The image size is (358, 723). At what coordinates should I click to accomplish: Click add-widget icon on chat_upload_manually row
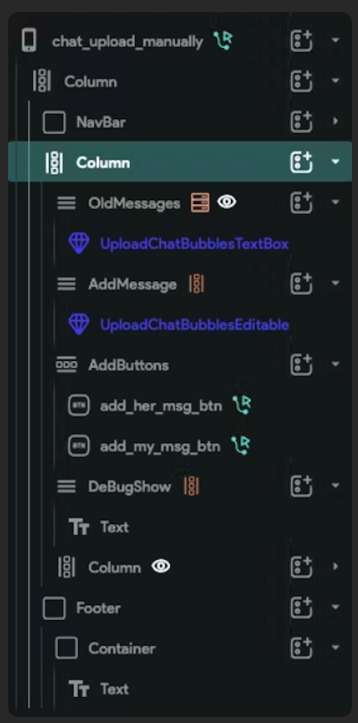pyautogui.click(x=301, y=41)
